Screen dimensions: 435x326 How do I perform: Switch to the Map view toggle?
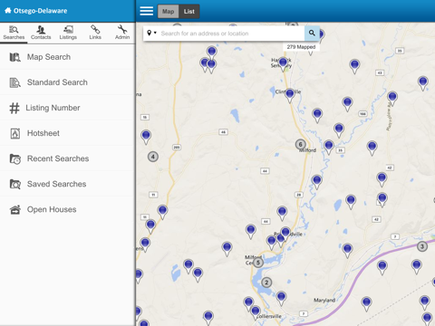168,12
